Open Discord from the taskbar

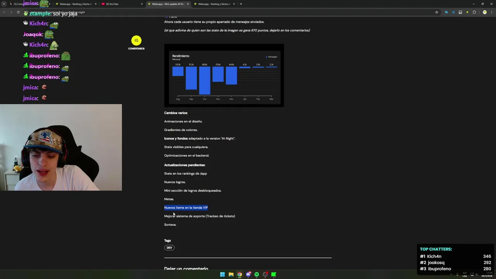(x=248, y=274)
